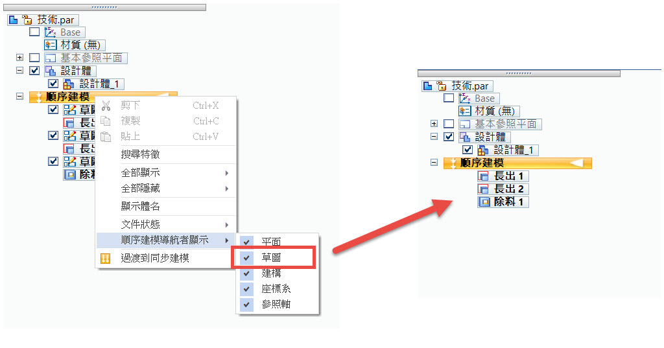Click lock icon beside 技術.par in left panel

[27, 19]
